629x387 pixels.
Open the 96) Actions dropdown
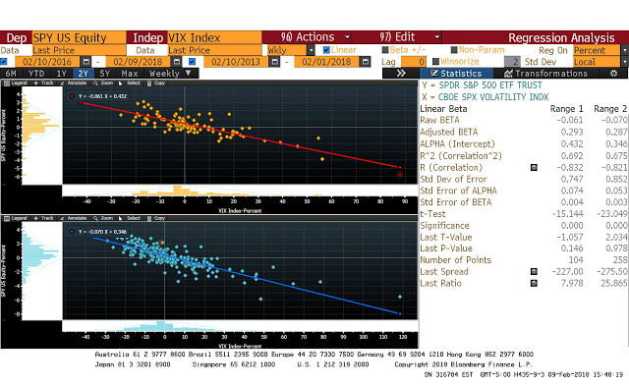click(x=347, y=37)
